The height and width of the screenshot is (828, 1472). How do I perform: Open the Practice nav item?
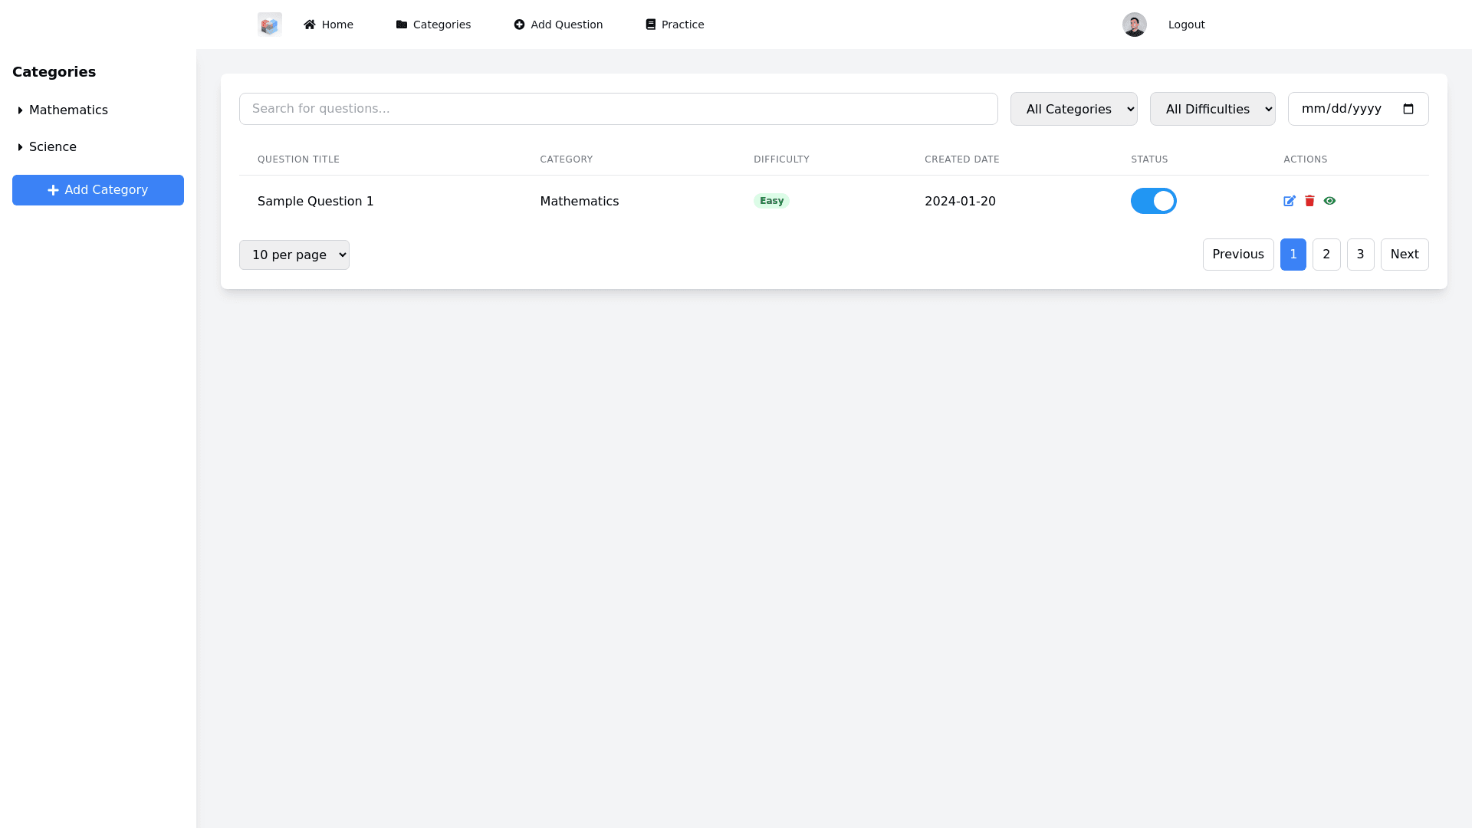(x=675, y=25)
